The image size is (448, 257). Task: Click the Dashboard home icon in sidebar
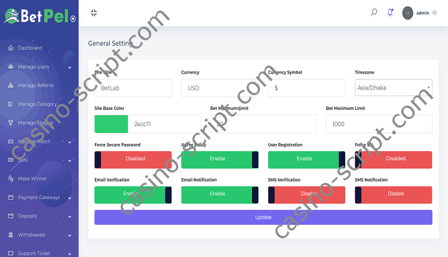pyautogui.click(x=11, y=48)
